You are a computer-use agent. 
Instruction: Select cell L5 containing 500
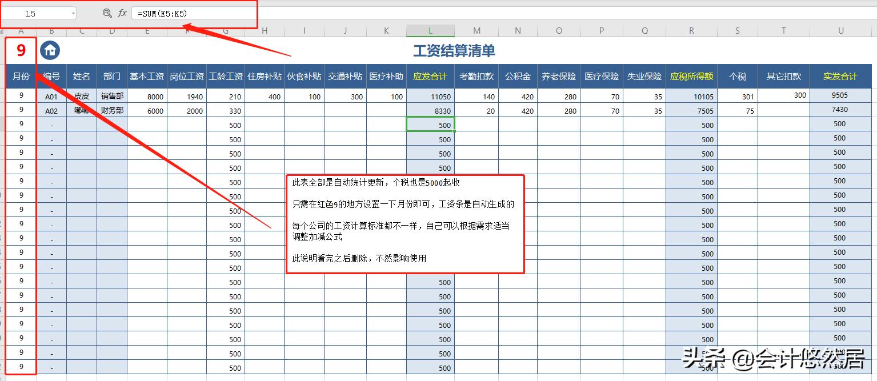(430, 125)
